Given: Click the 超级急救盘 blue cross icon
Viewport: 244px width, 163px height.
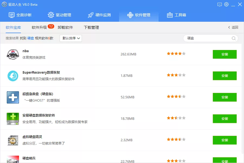Looking at the screenshot, I should pos(13,97).
